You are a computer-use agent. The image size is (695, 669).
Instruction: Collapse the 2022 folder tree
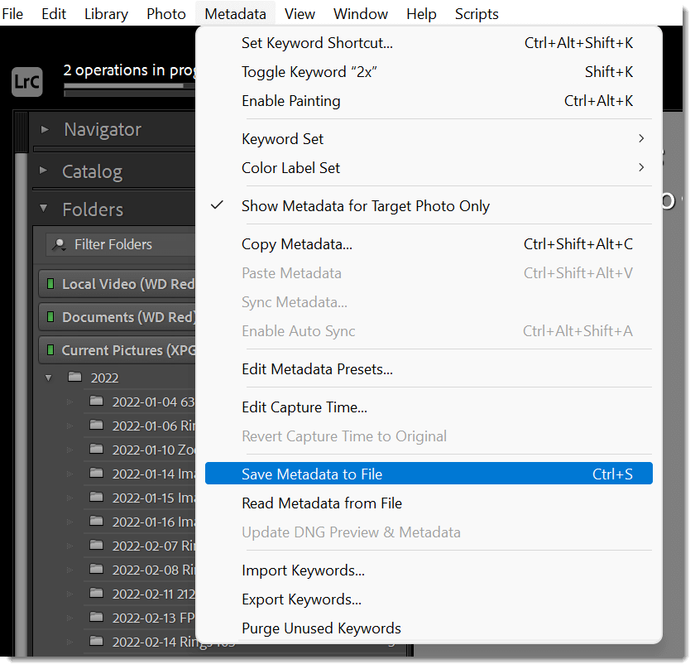click(49, 378)
